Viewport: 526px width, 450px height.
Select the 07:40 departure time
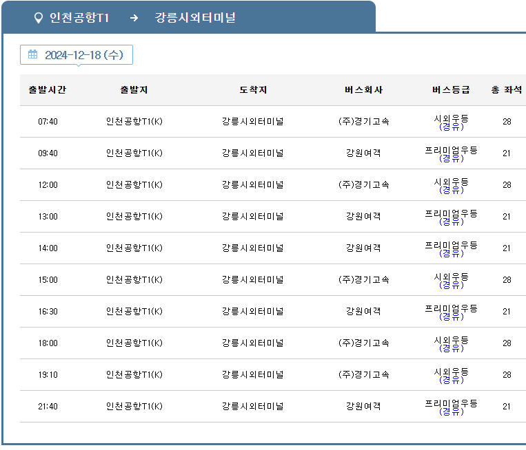click(48, 122)
